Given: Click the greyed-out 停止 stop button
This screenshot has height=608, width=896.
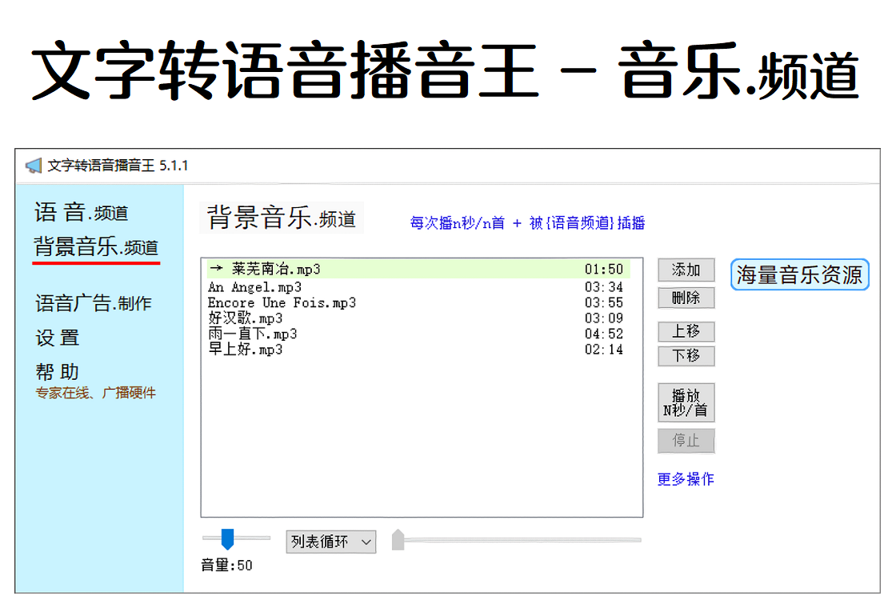Looking at the screenshot, I should click(686, 441).
